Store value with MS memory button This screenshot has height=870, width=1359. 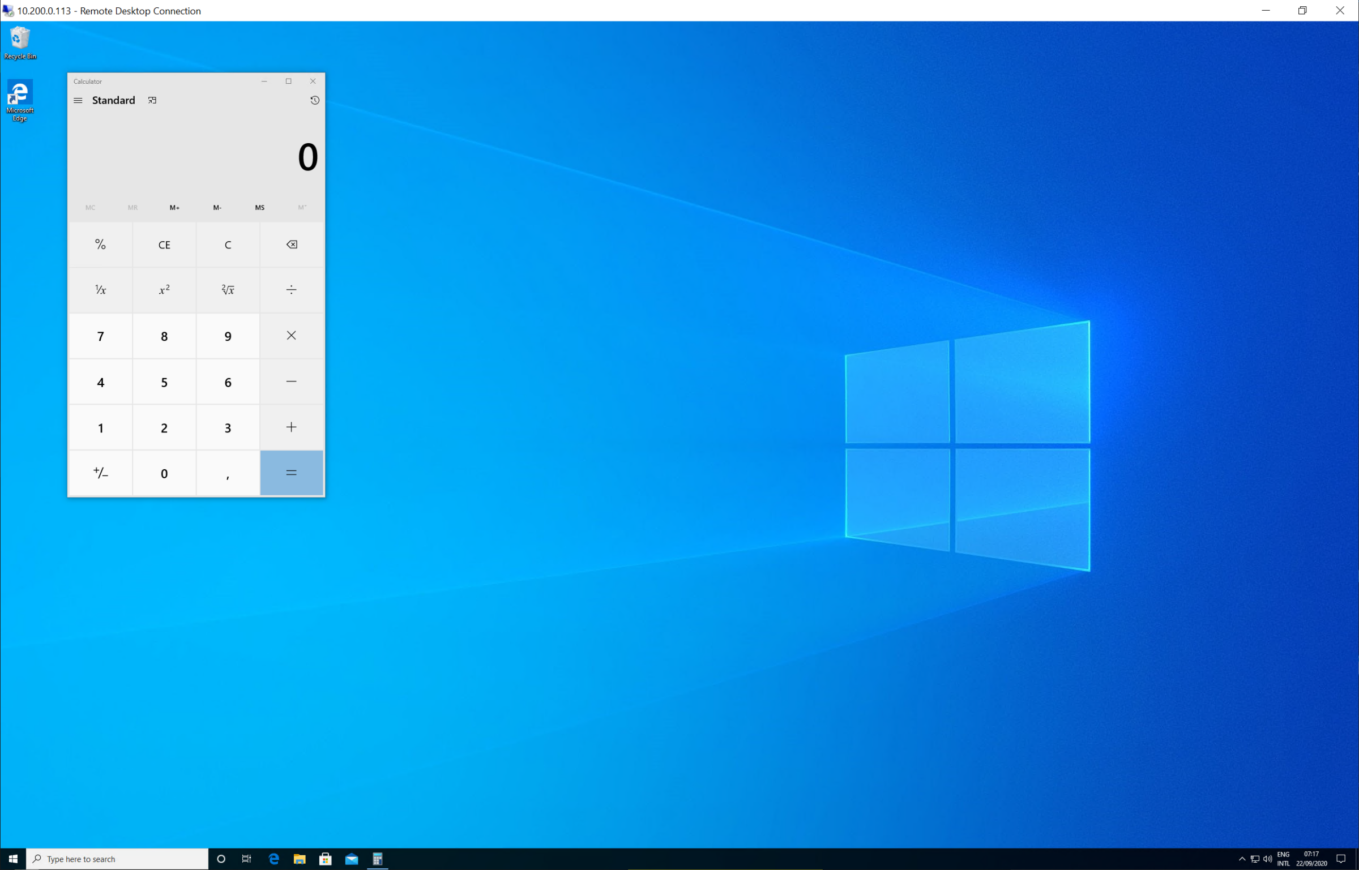259,208
